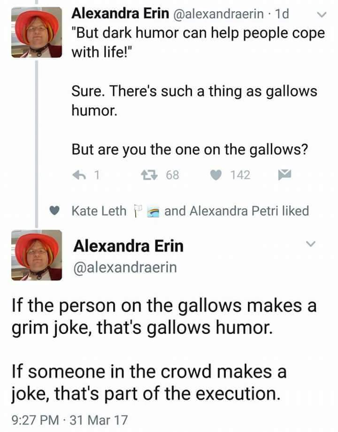Open the top tweet's chevron options menu
Image resolution: width=338 pixels, height=432 pixels.
321,15
